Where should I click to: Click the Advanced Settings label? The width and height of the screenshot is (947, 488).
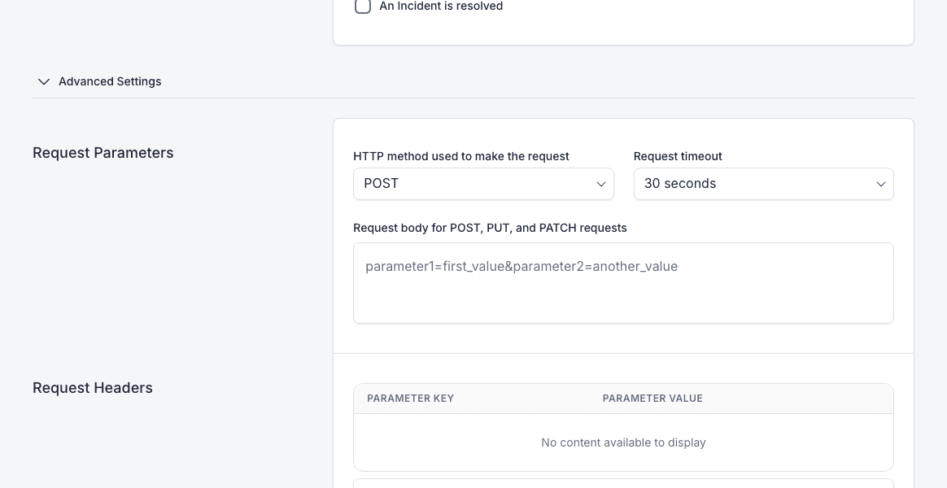pyautogui.click(x=110, y=81)
